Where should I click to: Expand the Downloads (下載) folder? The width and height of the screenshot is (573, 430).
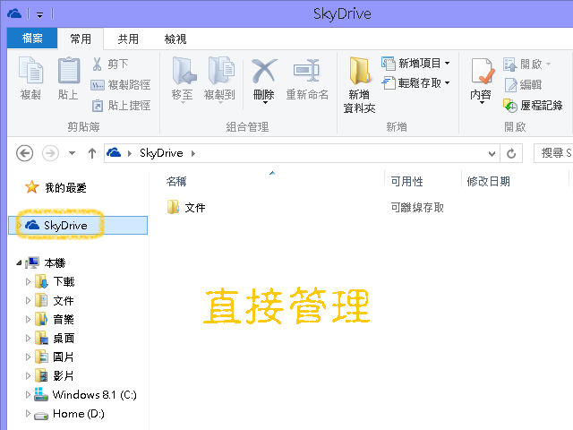(x=28, y=281)
